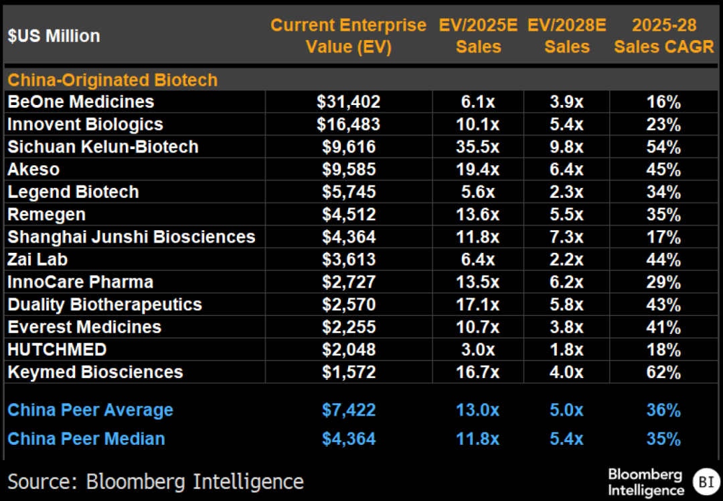Click Innovent Biologics 10.1x EV/2025E multiple
This screenshot has height=501, width=723.
point(478,124)
